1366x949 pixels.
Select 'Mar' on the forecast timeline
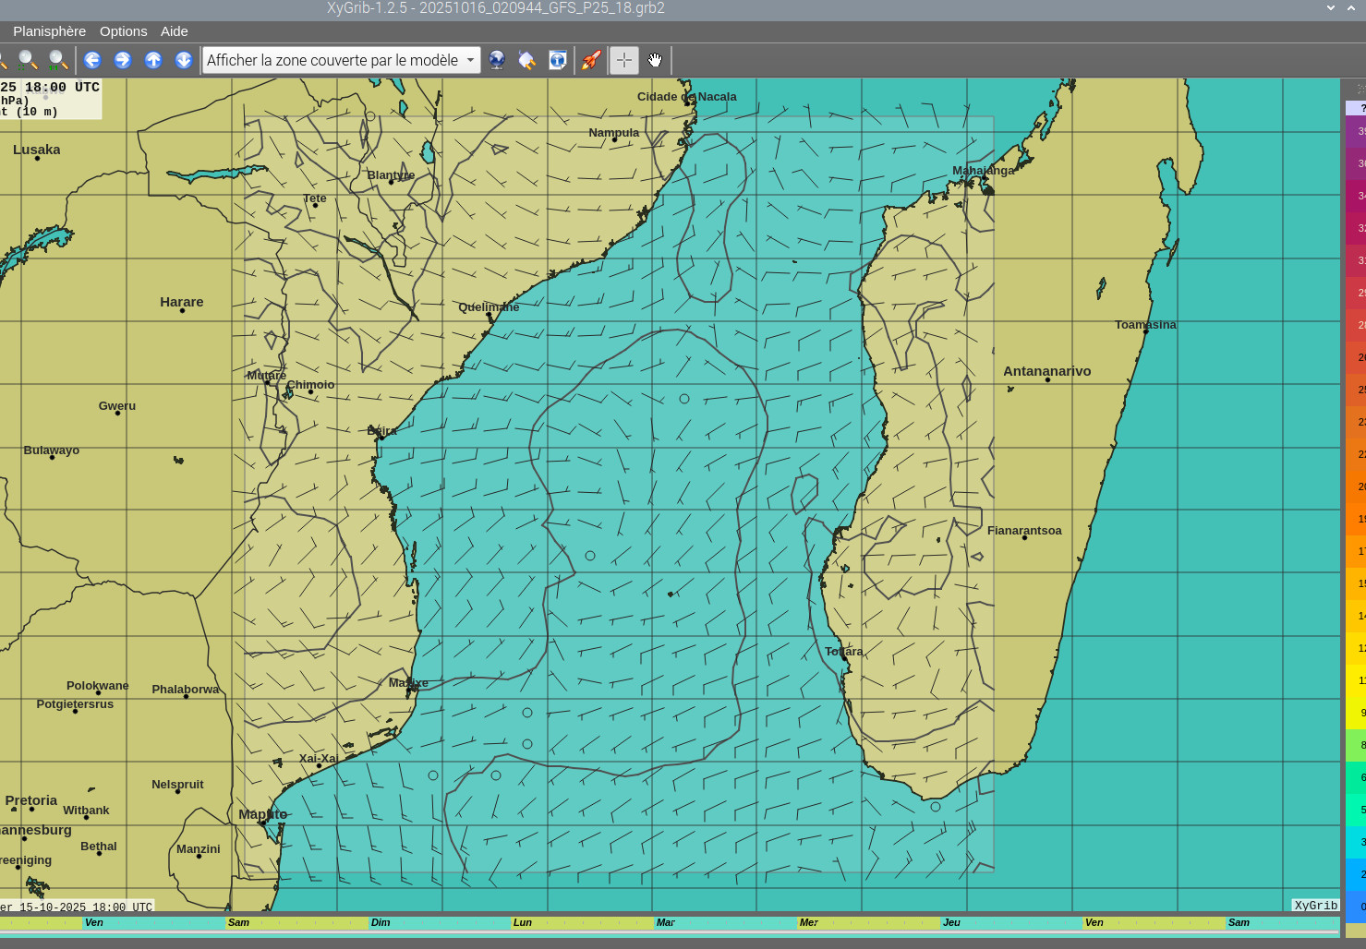(665, 922)
